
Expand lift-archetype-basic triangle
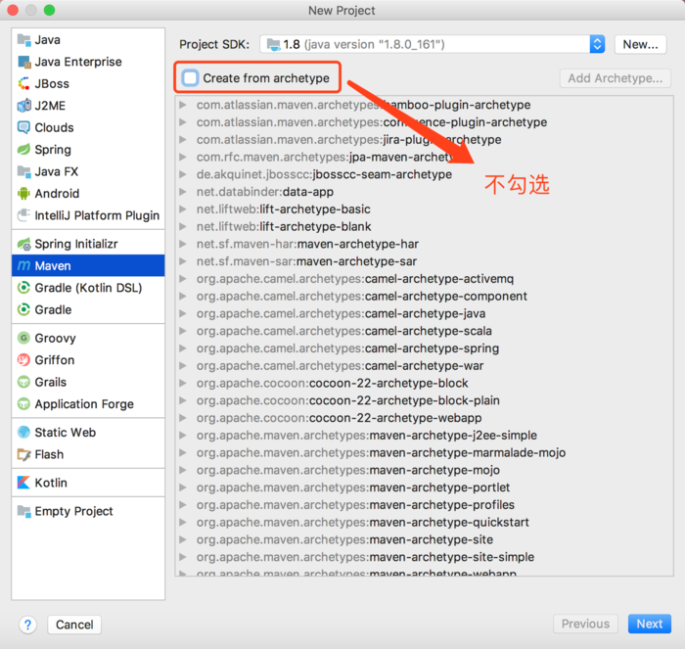[183, 209]
